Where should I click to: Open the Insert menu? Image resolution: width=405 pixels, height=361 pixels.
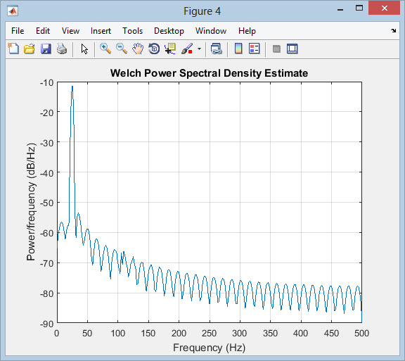pyautogui.click(x=101, y=31)
